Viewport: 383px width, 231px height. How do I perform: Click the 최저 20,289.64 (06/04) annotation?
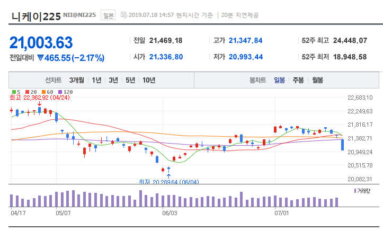point(169,182)
